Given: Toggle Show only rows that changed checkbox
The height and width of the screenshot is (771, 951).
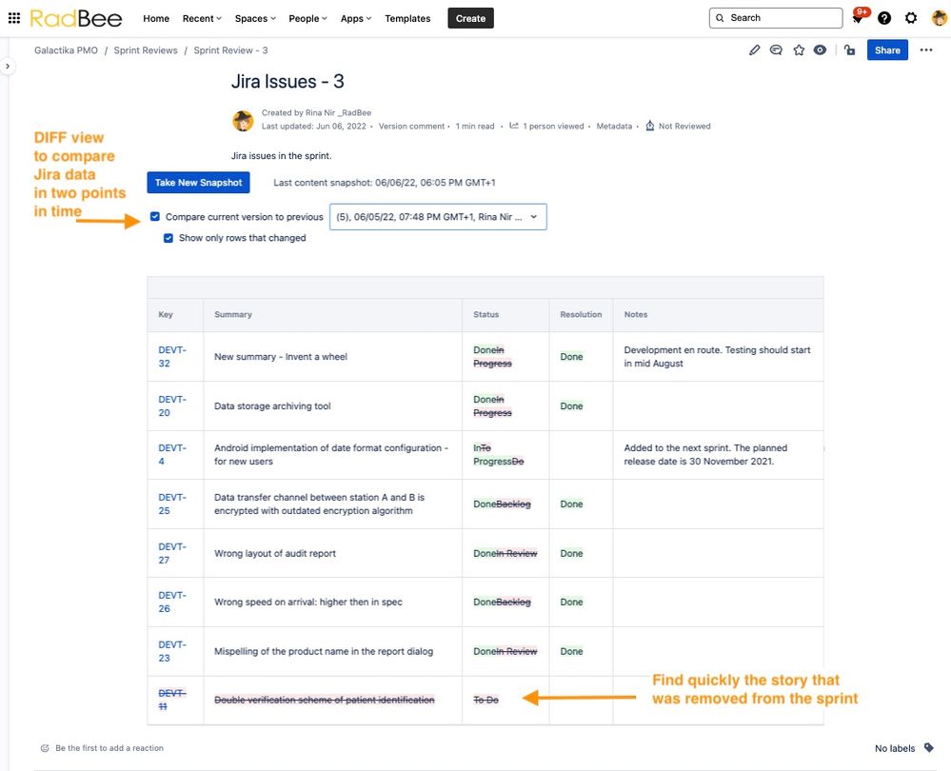Looking at the screenshot, I should coord(168,238).
